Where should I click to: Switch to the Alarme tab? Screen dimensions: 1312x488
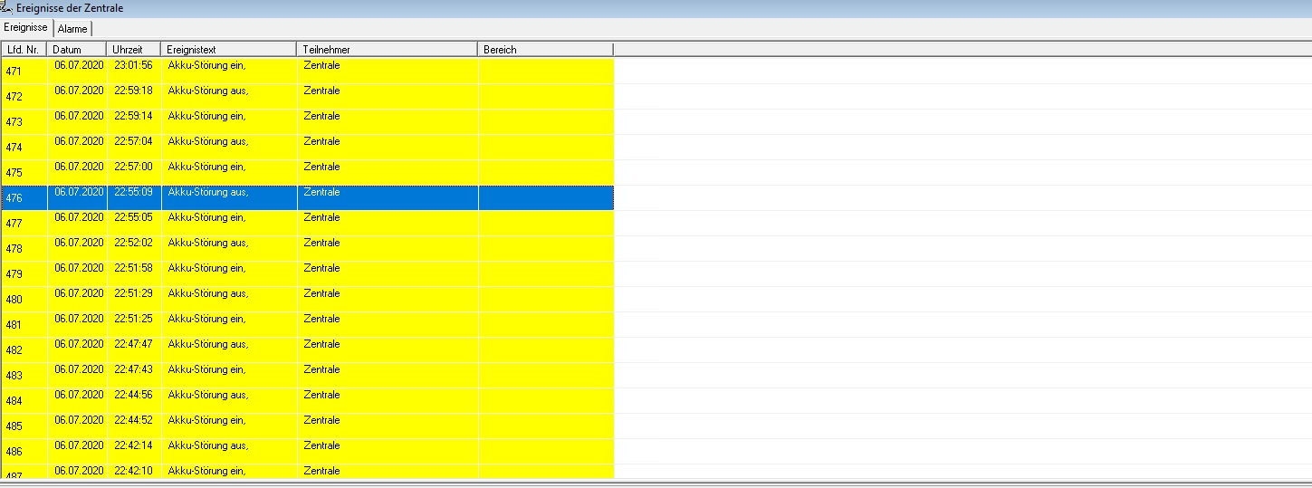[x=72, y=29]
